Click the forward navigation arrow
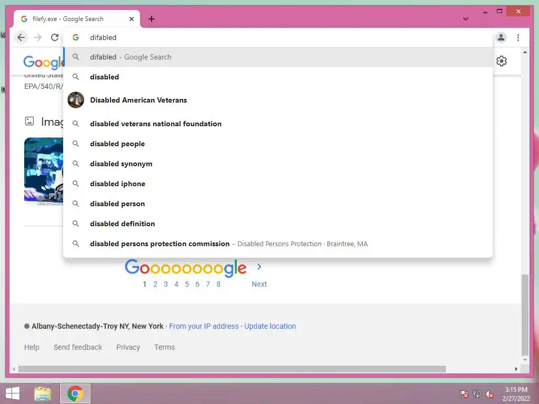 coord(38,37)
